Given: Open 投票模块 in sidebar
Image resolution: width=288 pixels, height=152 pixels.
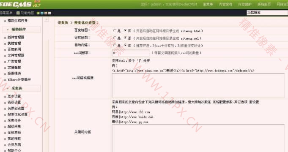Looking at the screenshot, I should click(14, 73).
